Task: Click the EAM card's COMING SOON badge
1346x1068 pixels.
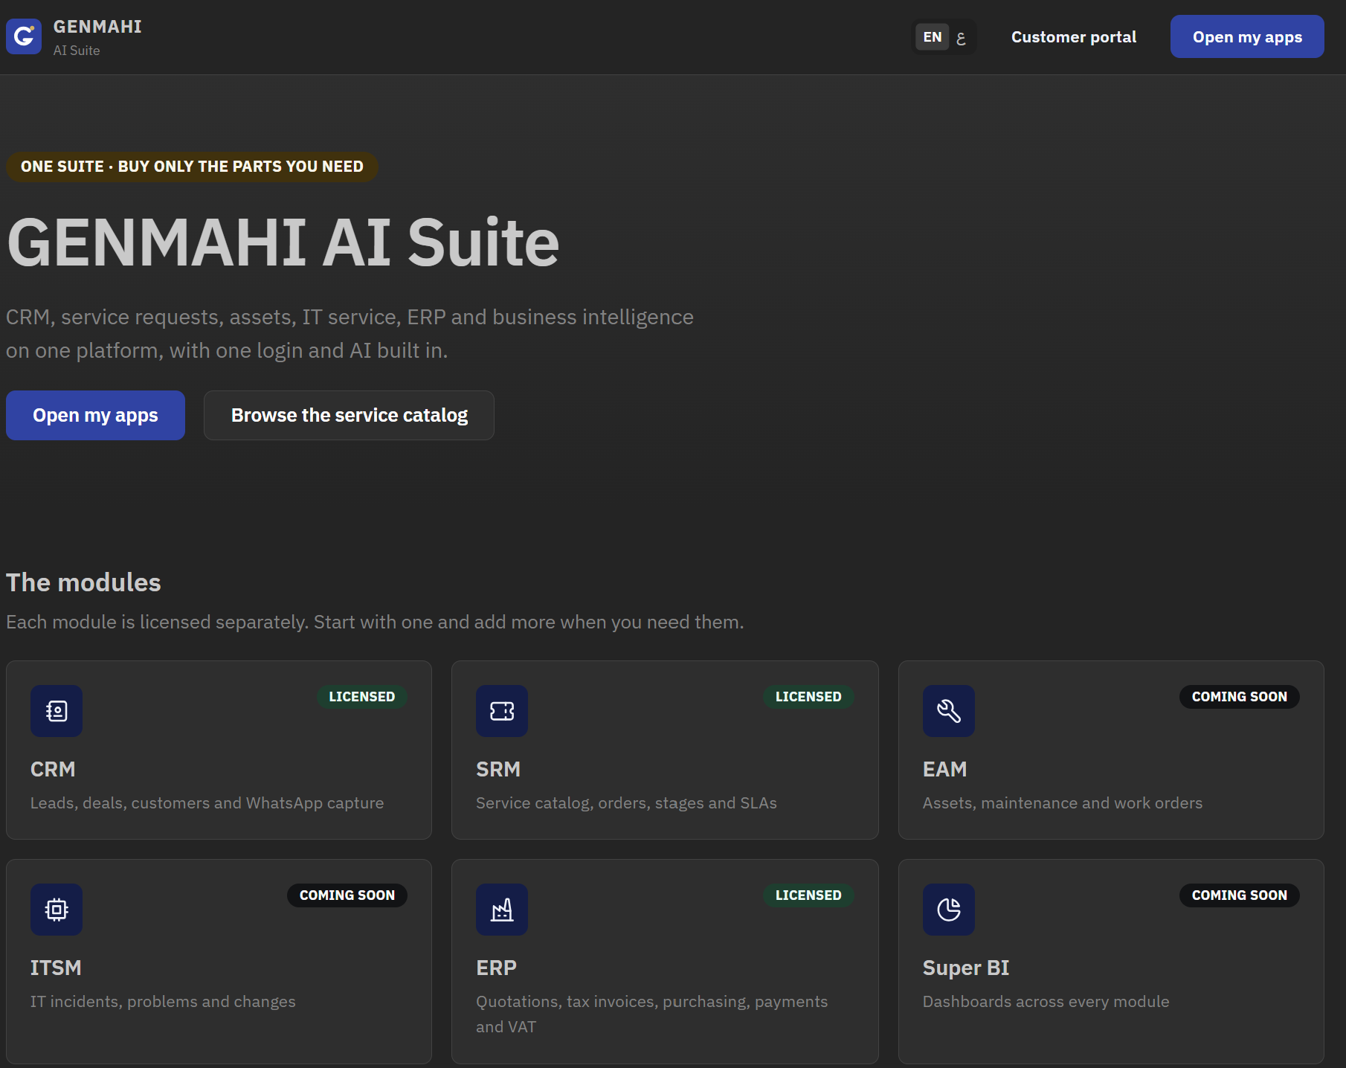Action: (1240, 697)
